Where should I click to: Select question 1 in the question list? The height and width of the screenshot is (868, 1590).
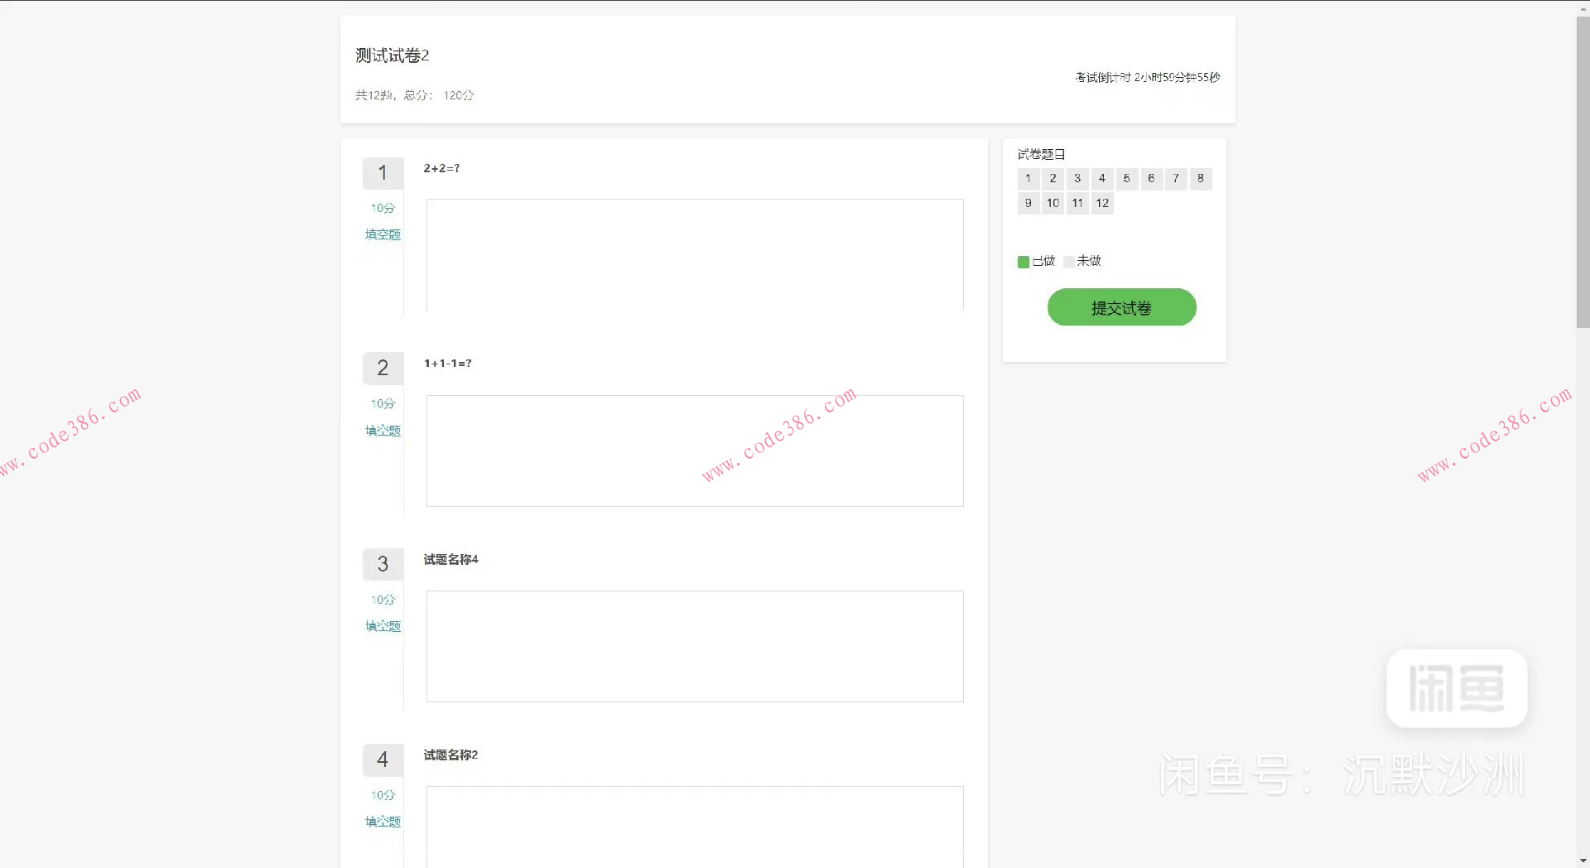[x=1028, y=179]
